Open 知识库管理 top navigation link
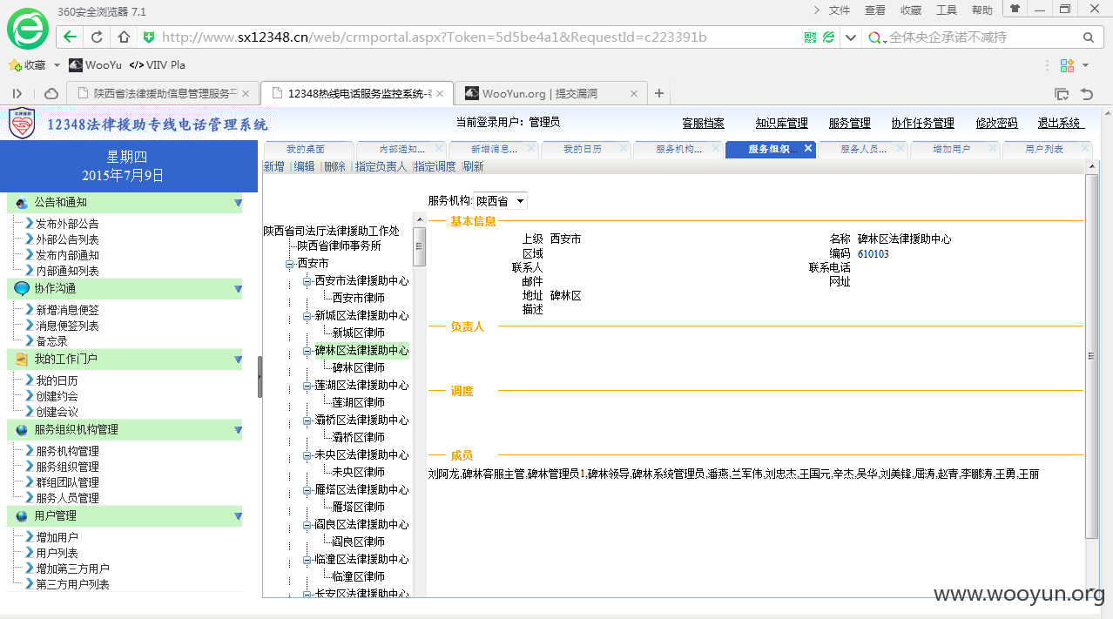The height and width of the screenshot is (619, 1113). tap(781, 124)
